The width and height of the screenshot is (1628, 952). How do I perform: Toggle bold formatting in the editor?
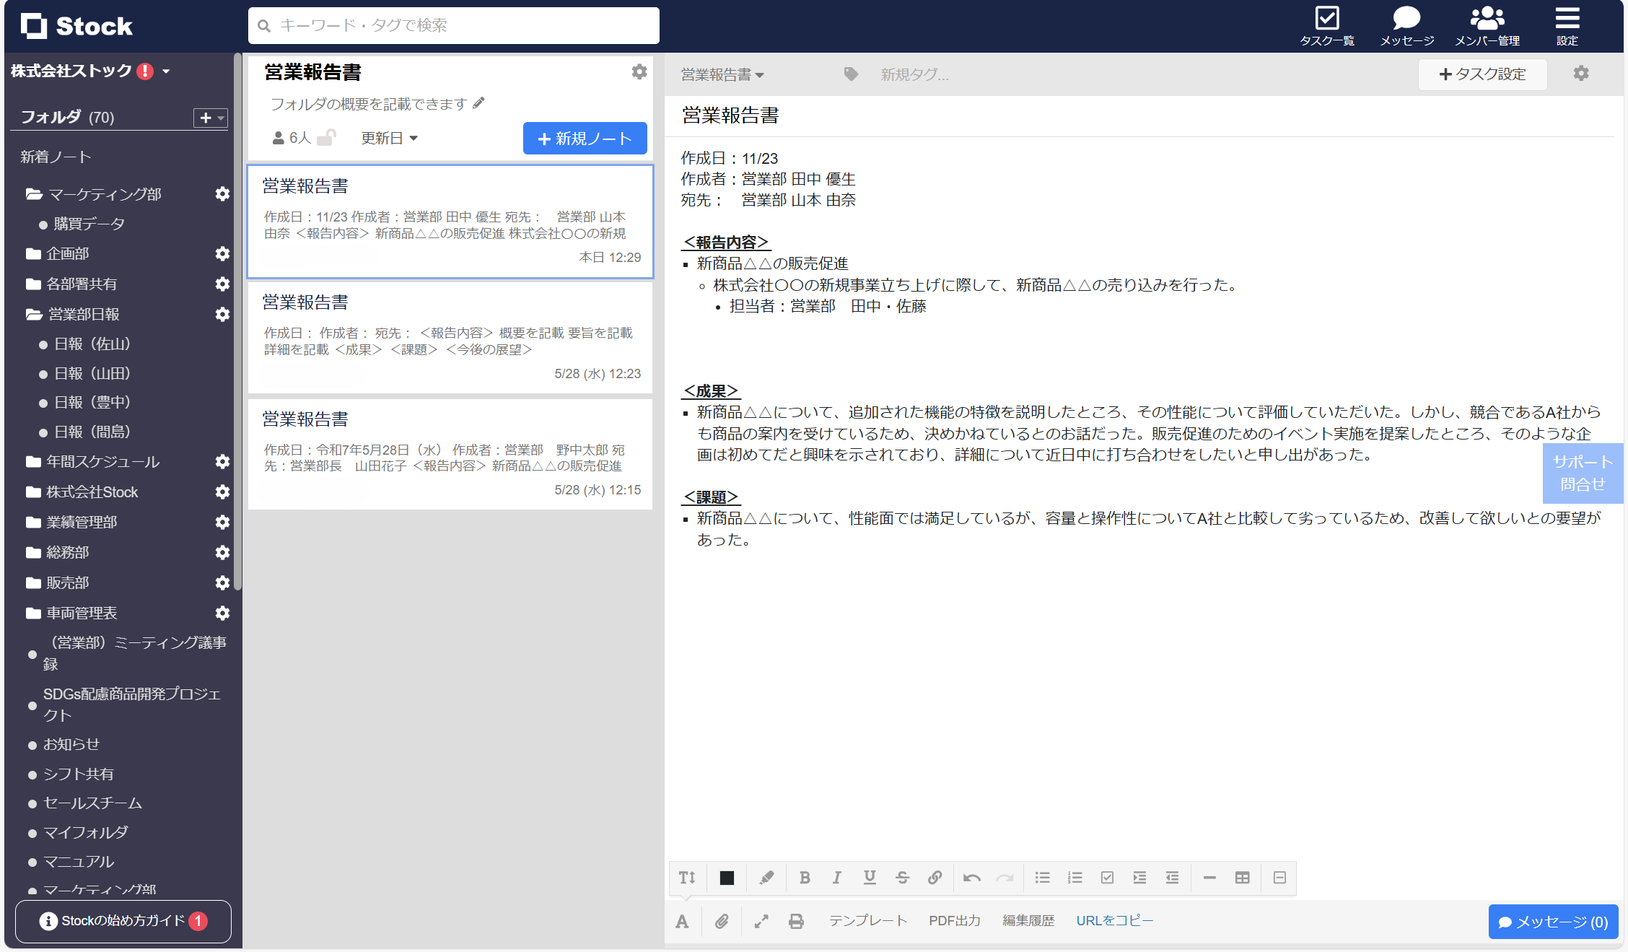[x=805, y=878]
